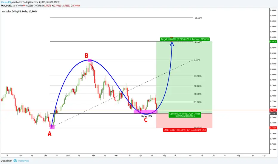The image size is (278, 164).
Task: Click the 0.73000 price axis label
Action: 273,149
